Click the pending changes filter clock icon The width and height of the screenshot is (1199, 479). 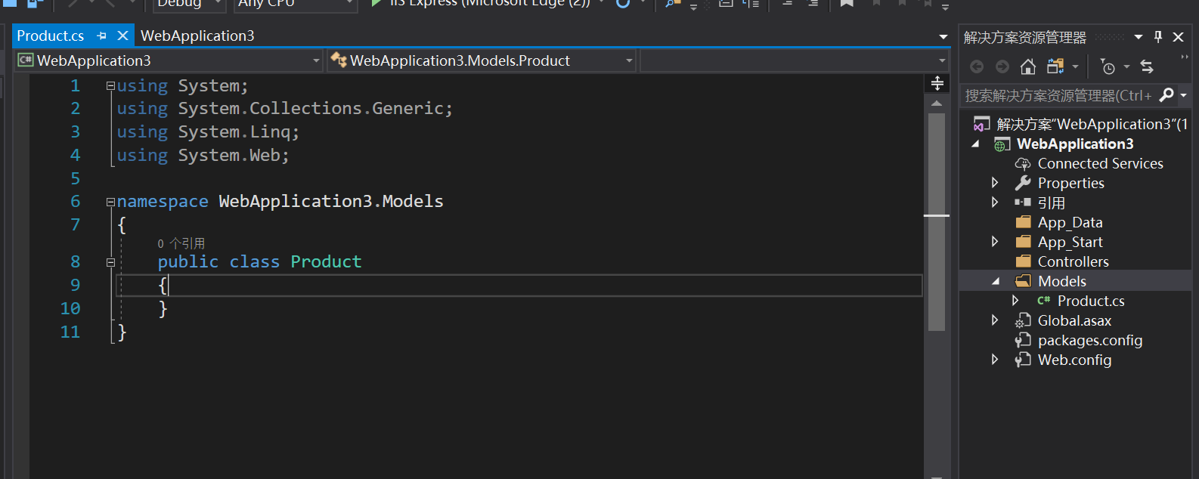[x=1108, y=67]
